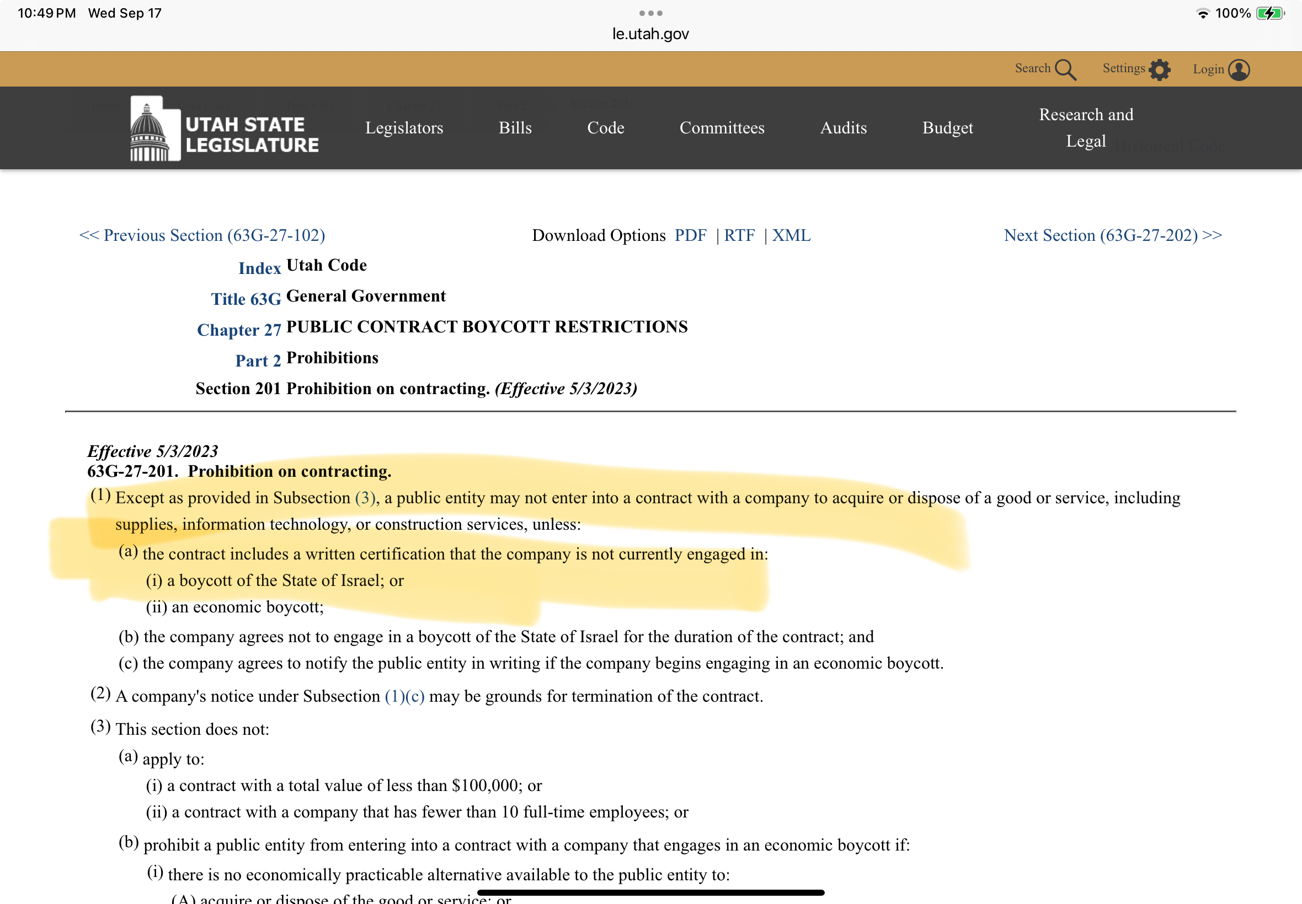Click the 'Effective 5/3/2023' italic line
1302x904 pixels.
[x=152, y=451]
